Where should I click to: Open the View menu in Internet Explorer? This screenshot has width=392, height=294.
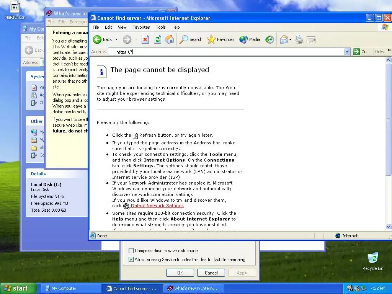point(122,27)
